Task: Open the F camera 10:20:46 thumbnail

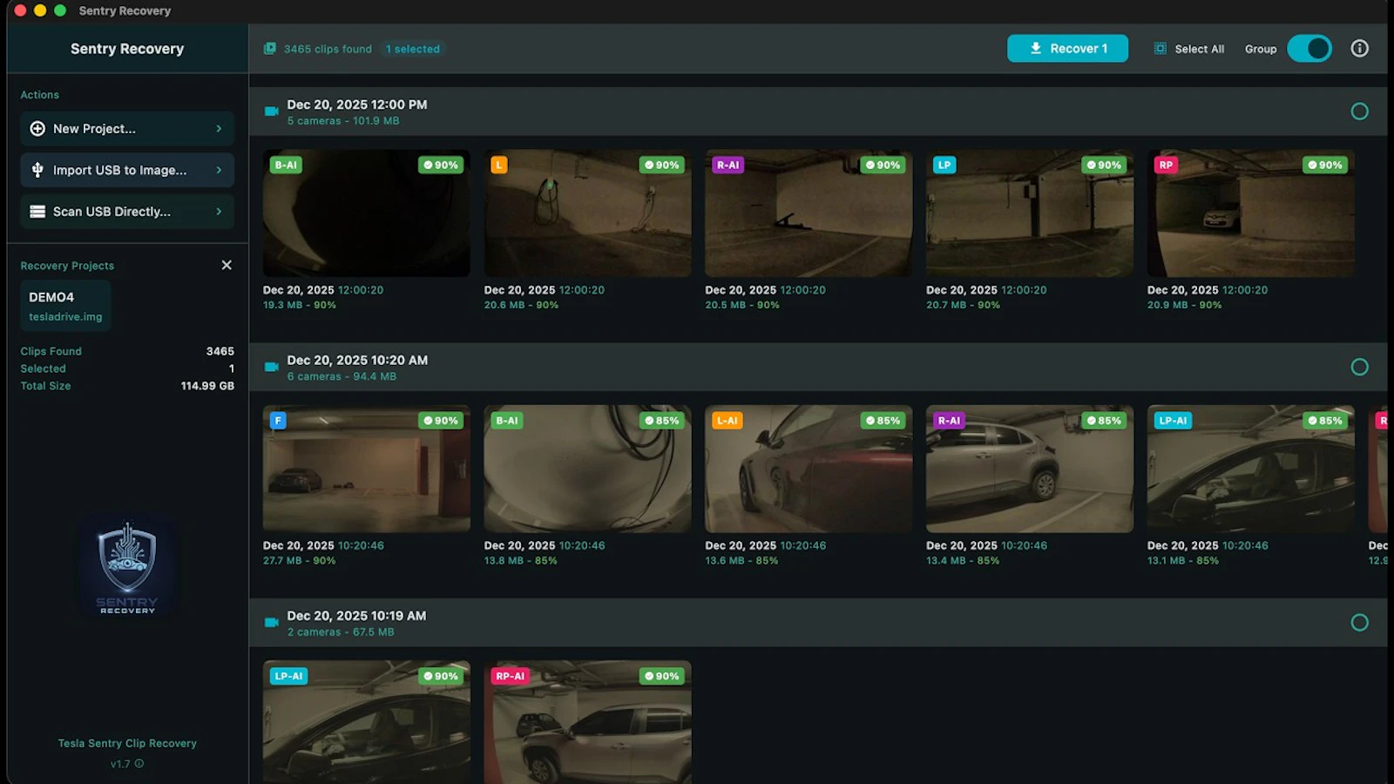Action: 366,469
